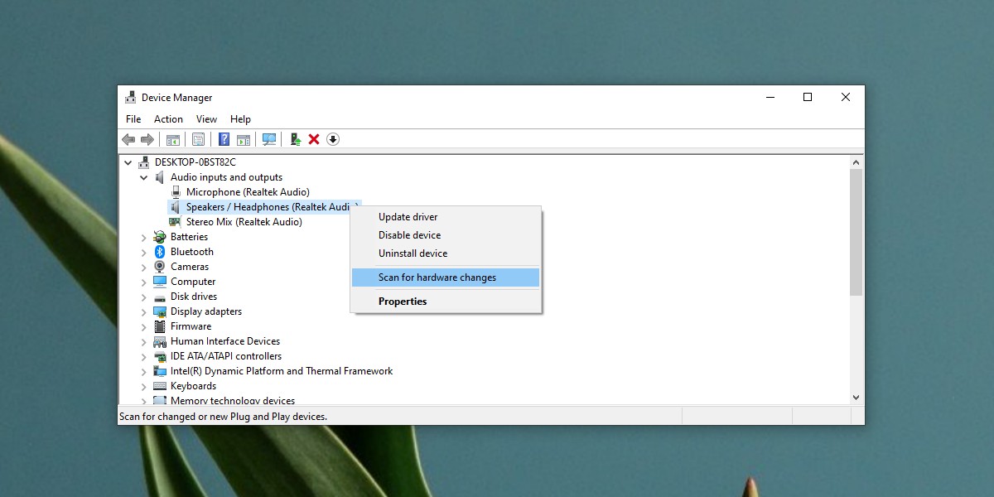Screen dimensions: 994x497
Task: Select Memory technology devices label
Action: tap(233, 401)
